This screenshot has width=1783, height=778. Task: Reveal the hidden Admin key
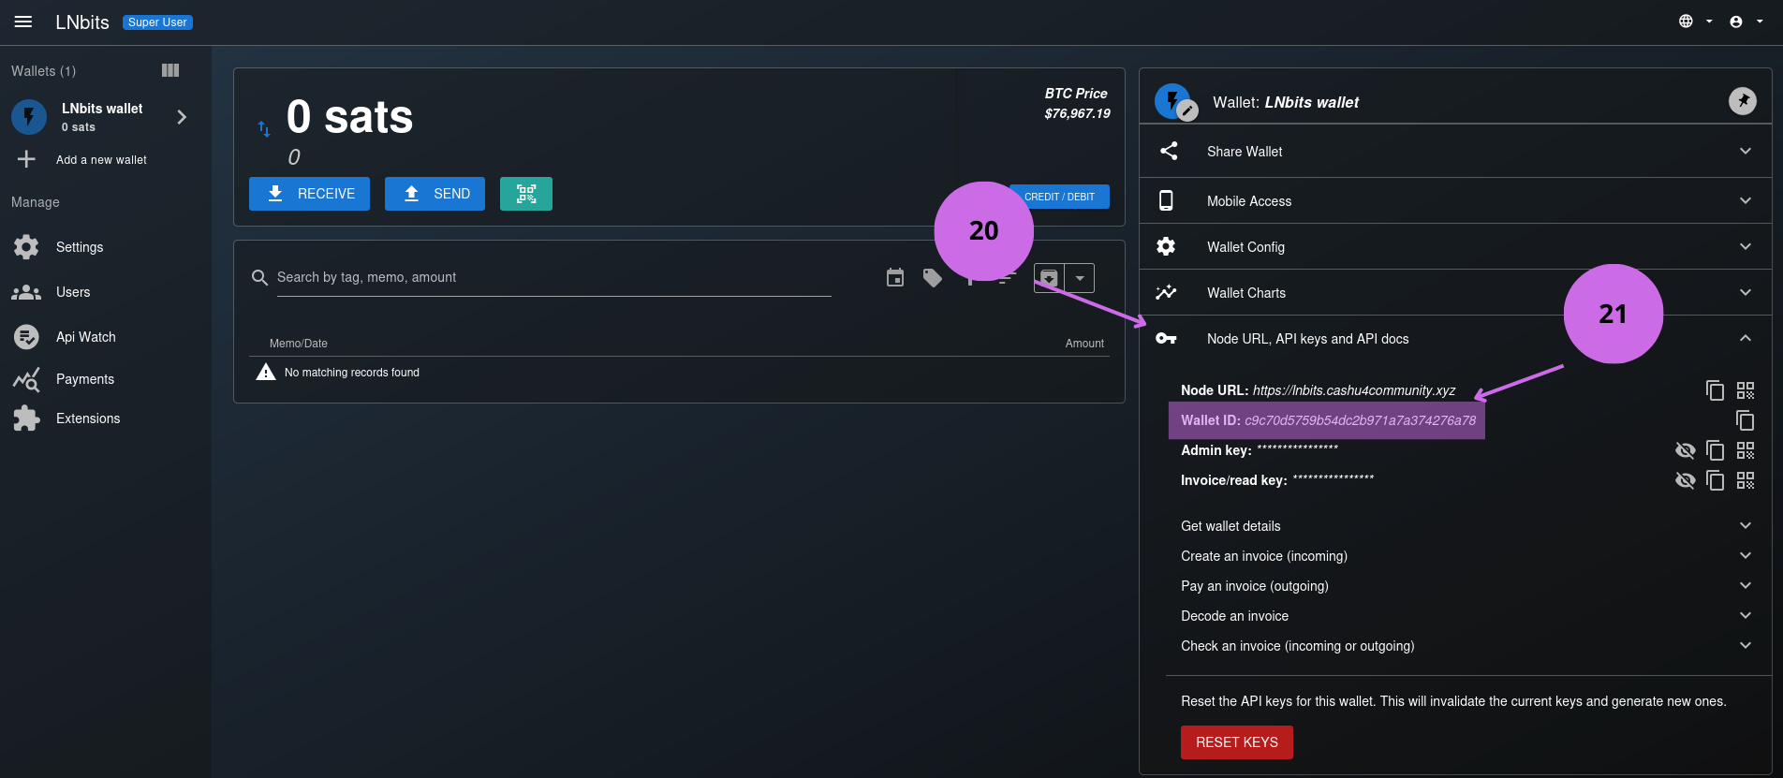1685,450
